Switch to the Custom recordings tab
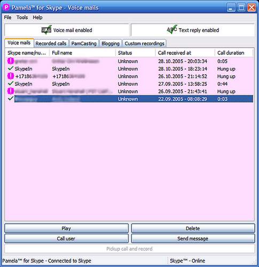 tap(144, 43)
